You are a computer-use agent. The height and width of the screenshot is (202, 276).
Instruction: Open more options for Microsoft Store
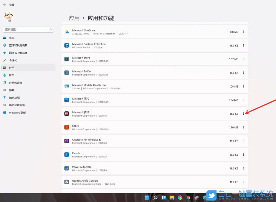pos(243,59)
